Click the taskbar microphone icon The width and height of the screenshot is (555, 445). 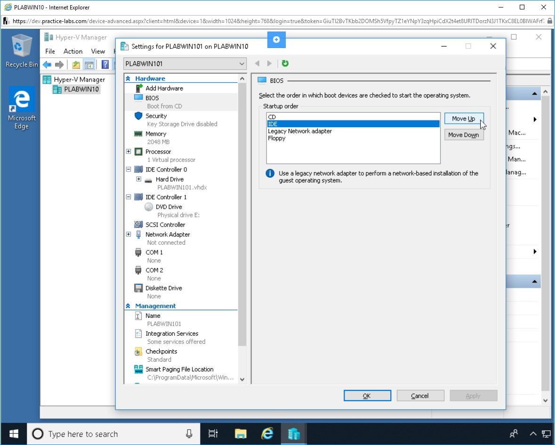click(x=189, y=434)
